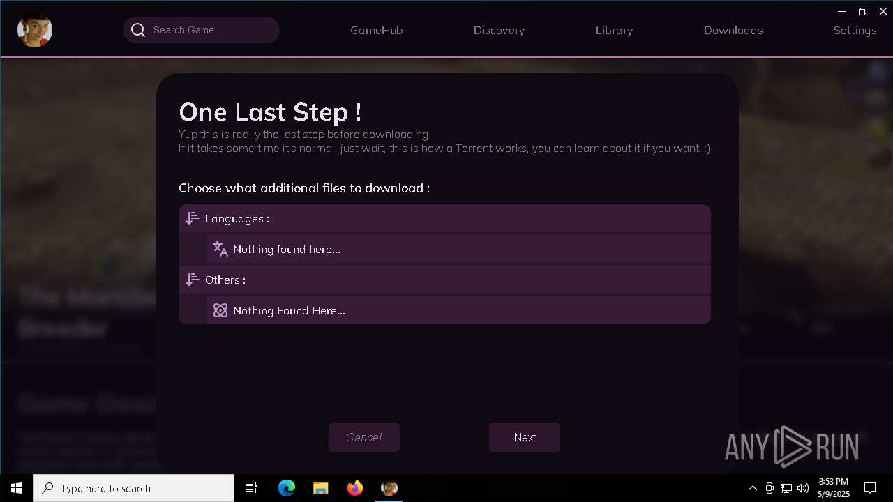893x502 pixels.
Task: Open the Settings tab
Action: pos(855,30)
